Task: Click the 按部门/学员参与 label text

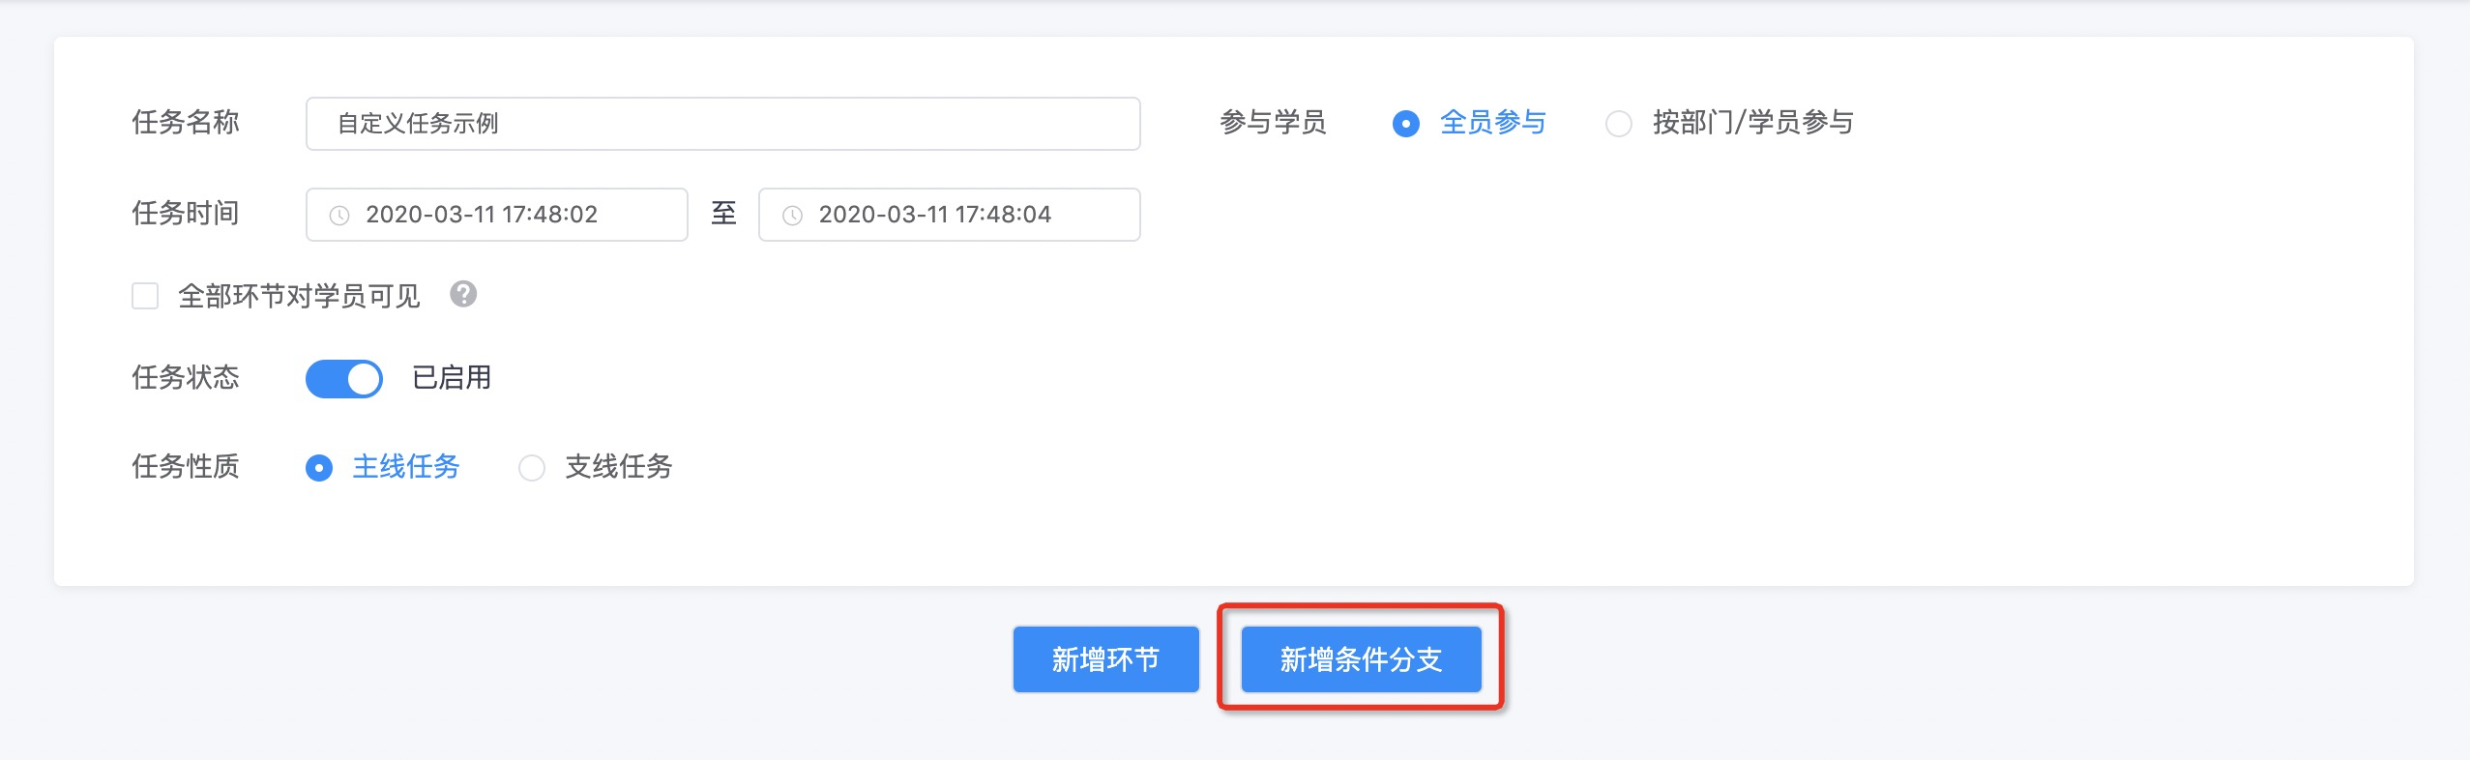Action: [1752, 123]
